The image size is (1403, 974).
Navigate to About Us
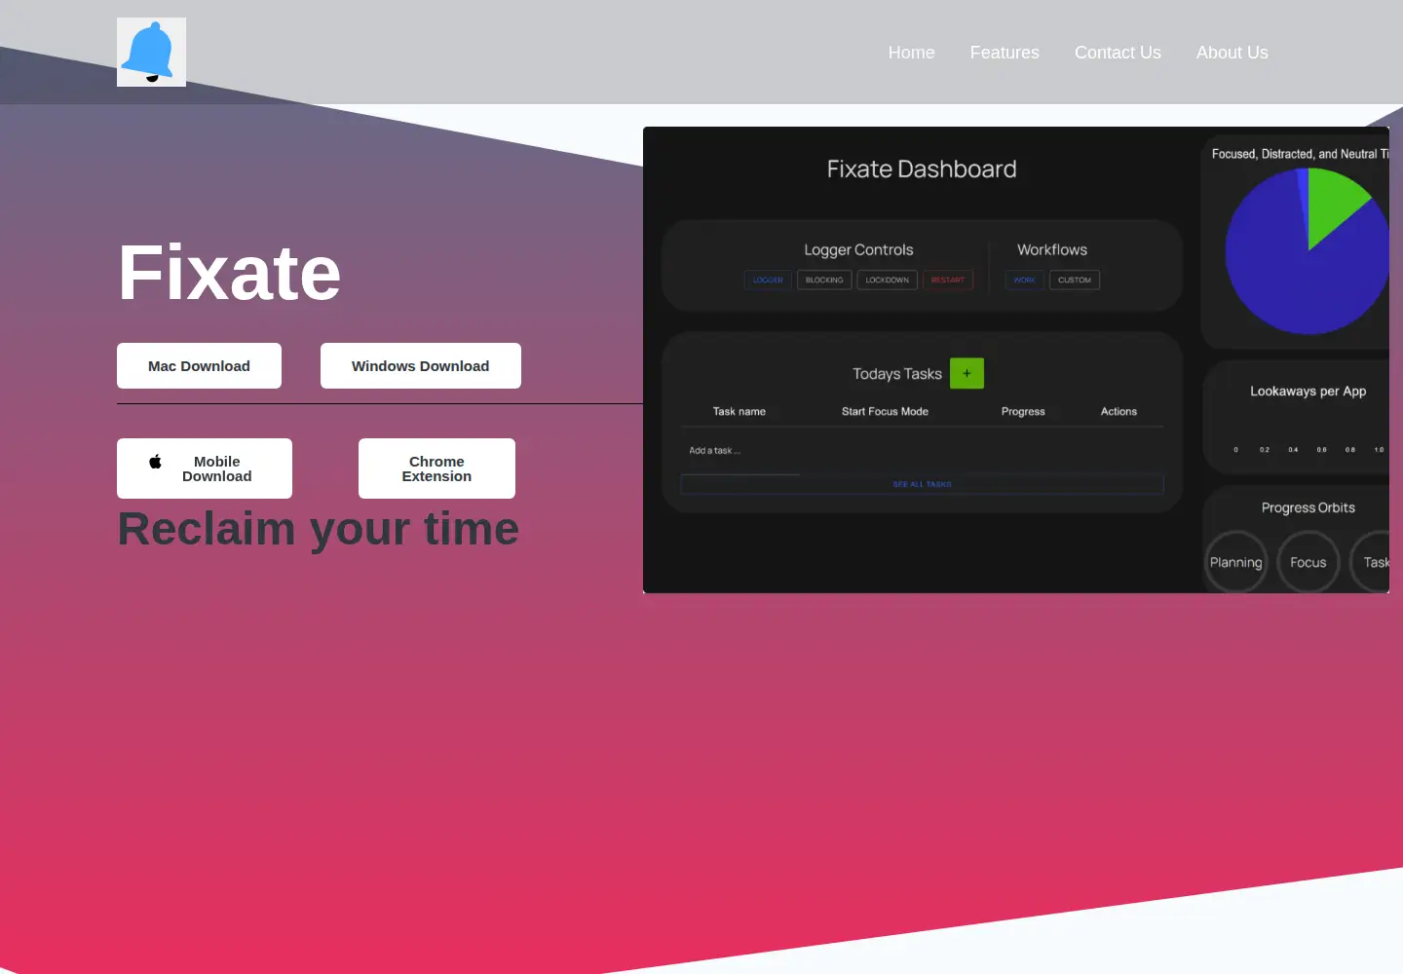coord(1232,53)
